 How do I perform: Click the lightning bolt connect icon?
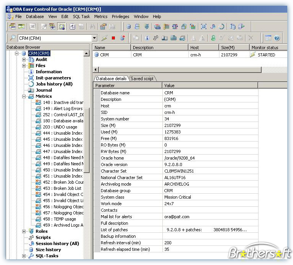[x=105, y=38]
